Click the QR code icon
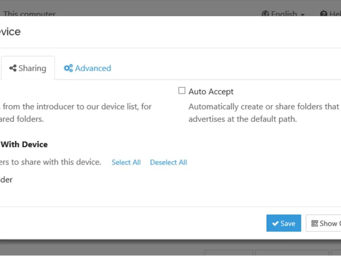 [x=315, y=223]
